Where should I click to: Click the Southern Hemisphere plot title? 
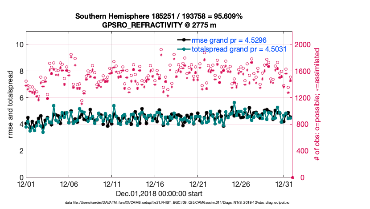coord(159,16)
